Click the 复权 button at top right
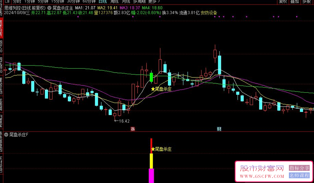Screen dimensions: 314x183 point(283,2)
